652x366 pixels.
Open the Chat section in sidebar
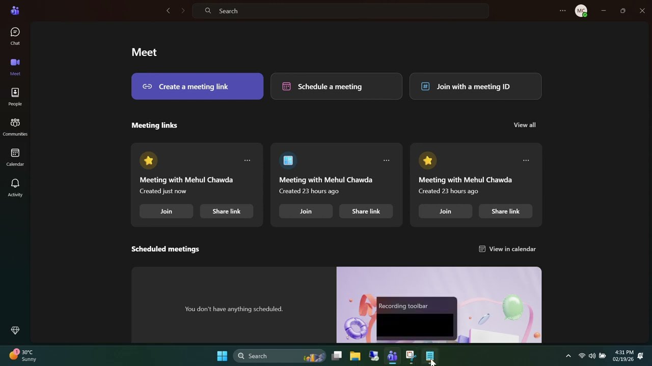(x=15, y=37)
